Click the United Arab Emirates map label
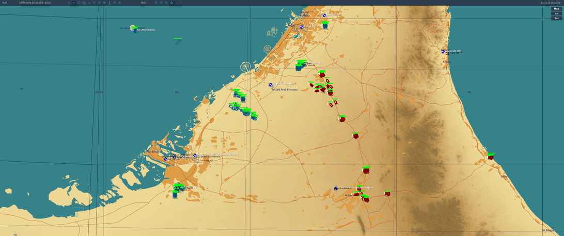Image resolution: width=564 pixels, height=236 pixels. pos(285,89)
